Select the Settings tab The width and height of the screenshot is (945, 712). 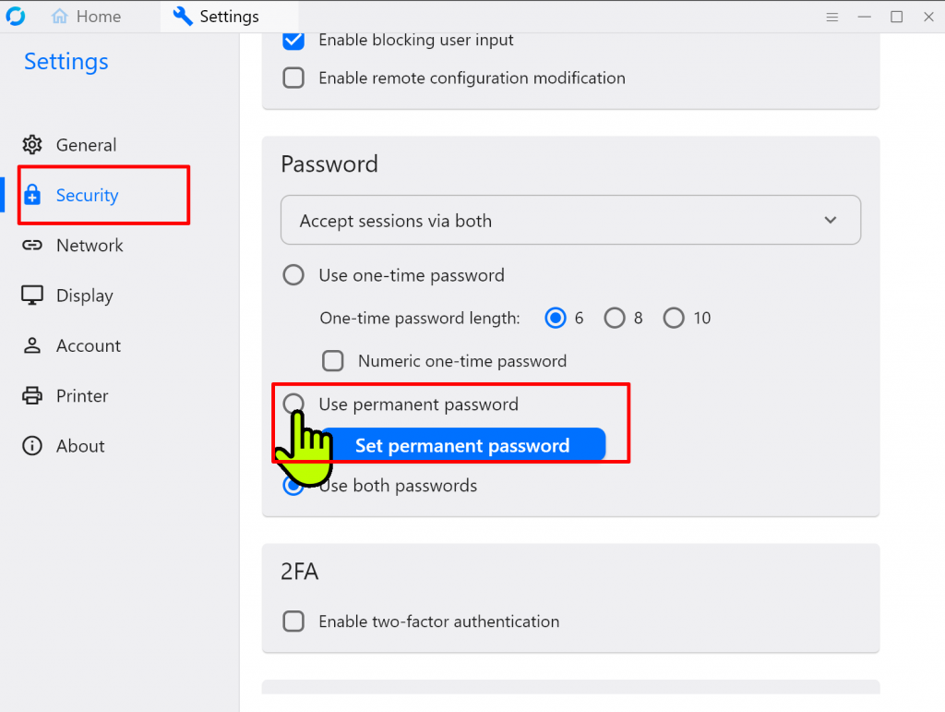pyautogui.click(x=217, y=17)
